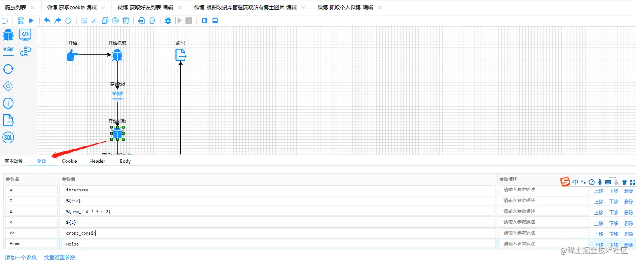Click the Sogou input method S logo
This screenshot has height=263, width=636.
pos(565,182)
